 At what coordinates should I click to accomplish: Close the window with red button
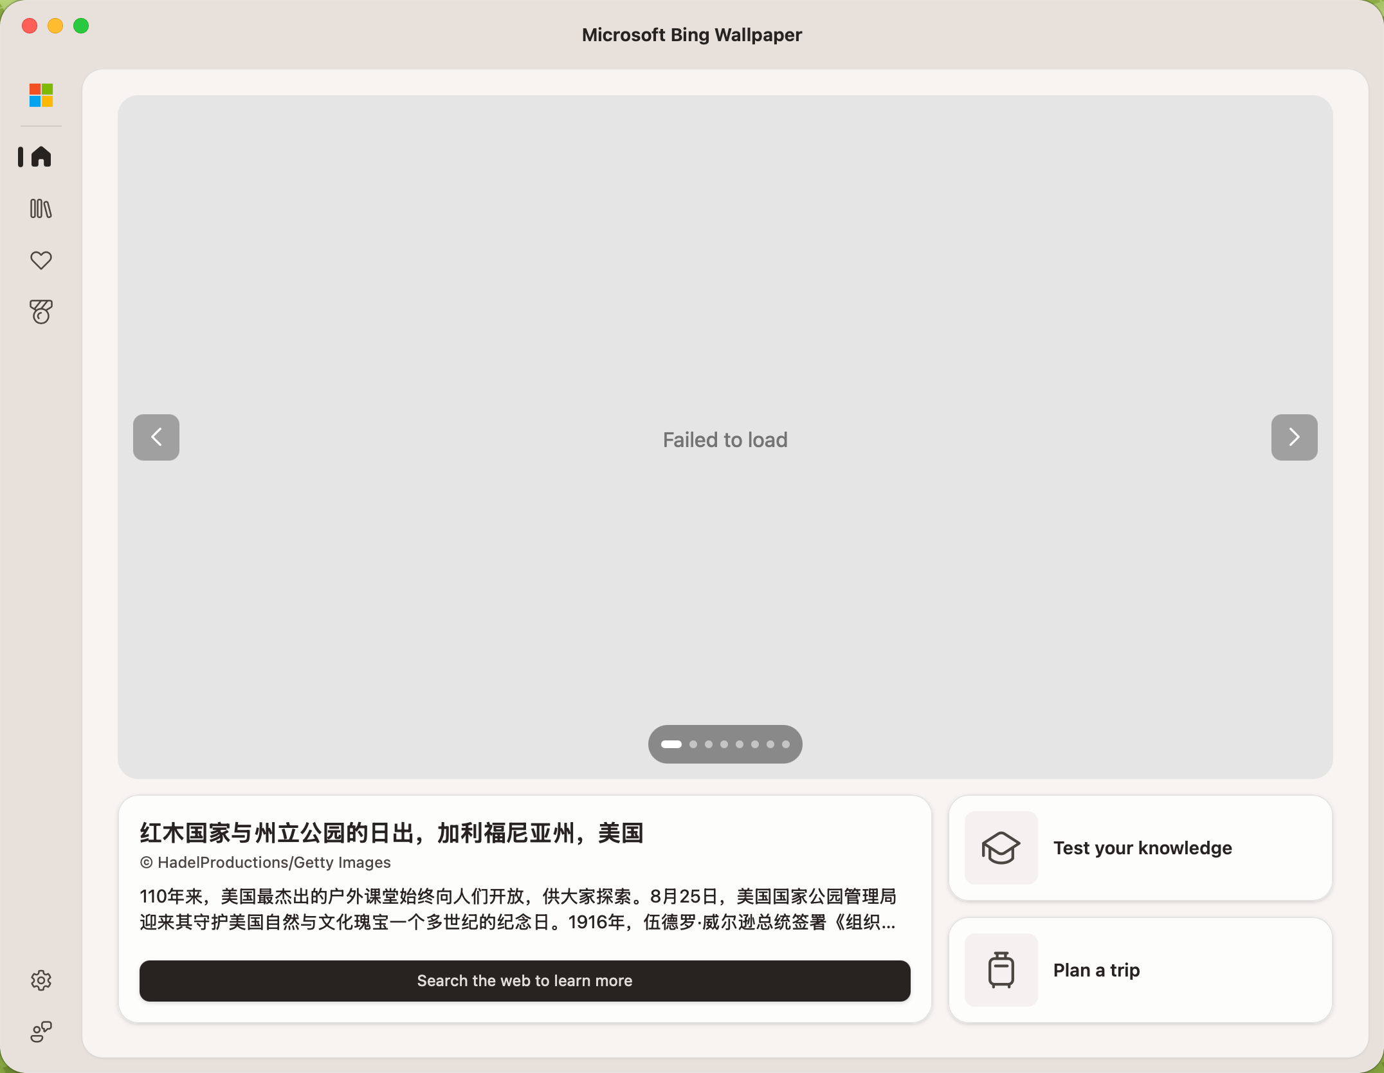[x=30, y=26]
